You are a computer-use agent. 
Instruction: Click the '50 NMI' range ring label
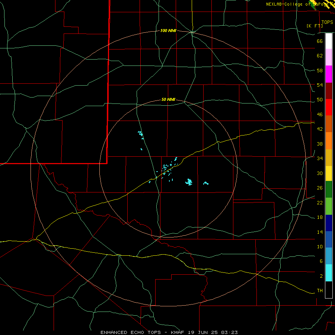coord(168,99)
